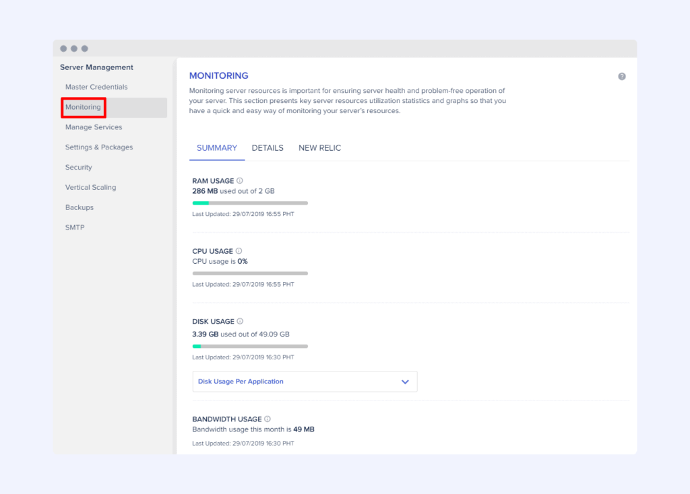Expand the Disk Usage Per Application dropdown
690x494 pixels.
coord(305,382)
